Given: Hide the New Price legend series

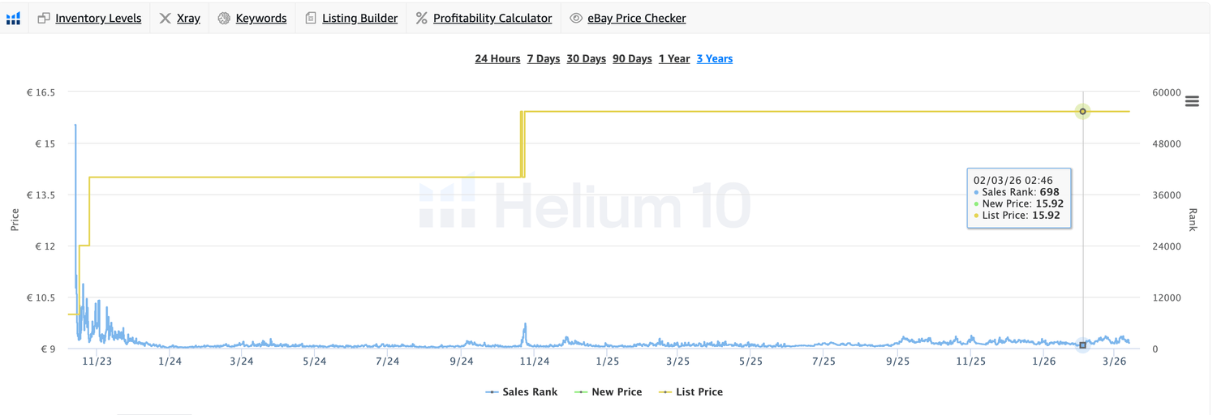Looking at the screenshot, I should click(608, 392).
